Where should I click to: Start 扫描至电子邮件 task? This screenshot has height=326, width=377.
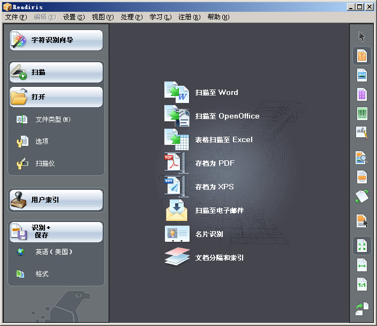(x=205, y=210)
